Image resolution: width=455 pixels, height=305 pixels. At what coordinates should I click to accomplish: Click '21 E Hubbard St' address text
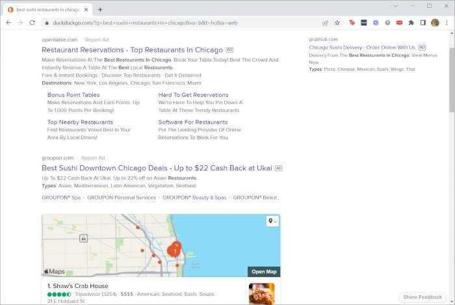(66, 301)
